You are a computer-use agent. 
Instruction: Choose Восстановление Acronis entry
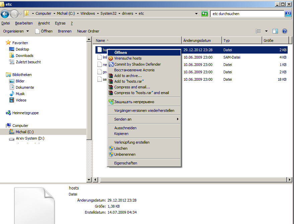click(x=144, y=70)
